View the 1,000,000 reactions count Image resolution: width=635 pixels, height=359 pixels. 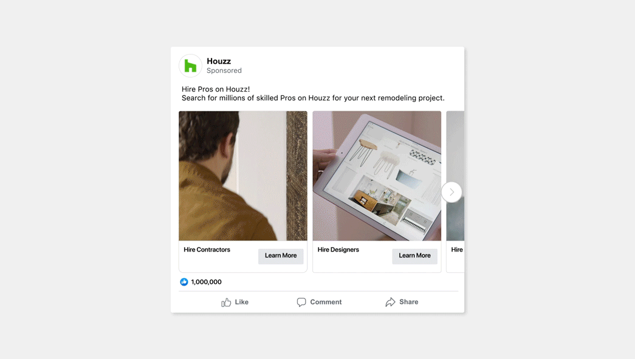[206, 282]
